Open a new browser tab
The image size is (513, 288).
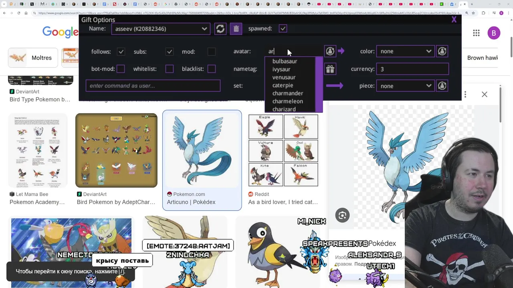472,4
